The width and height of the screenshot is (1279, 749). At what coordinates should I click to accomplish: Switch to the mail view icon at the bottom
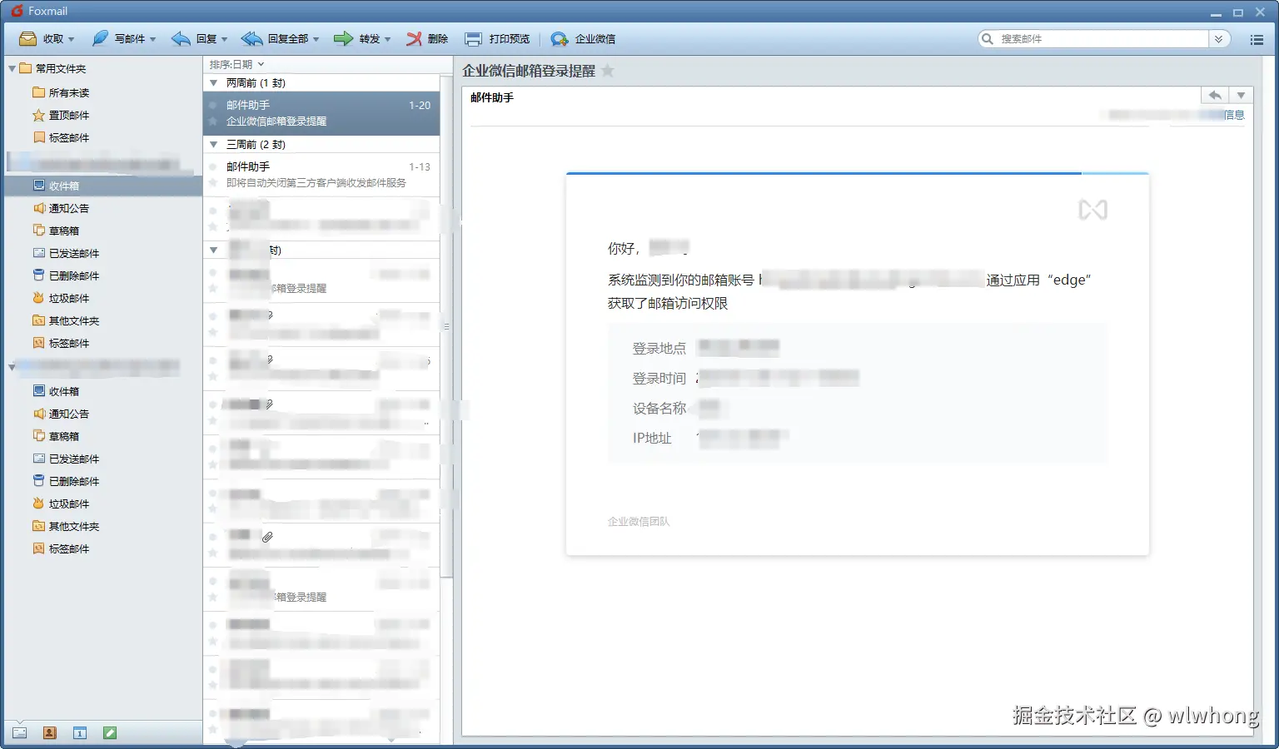[x=19, y=733]
